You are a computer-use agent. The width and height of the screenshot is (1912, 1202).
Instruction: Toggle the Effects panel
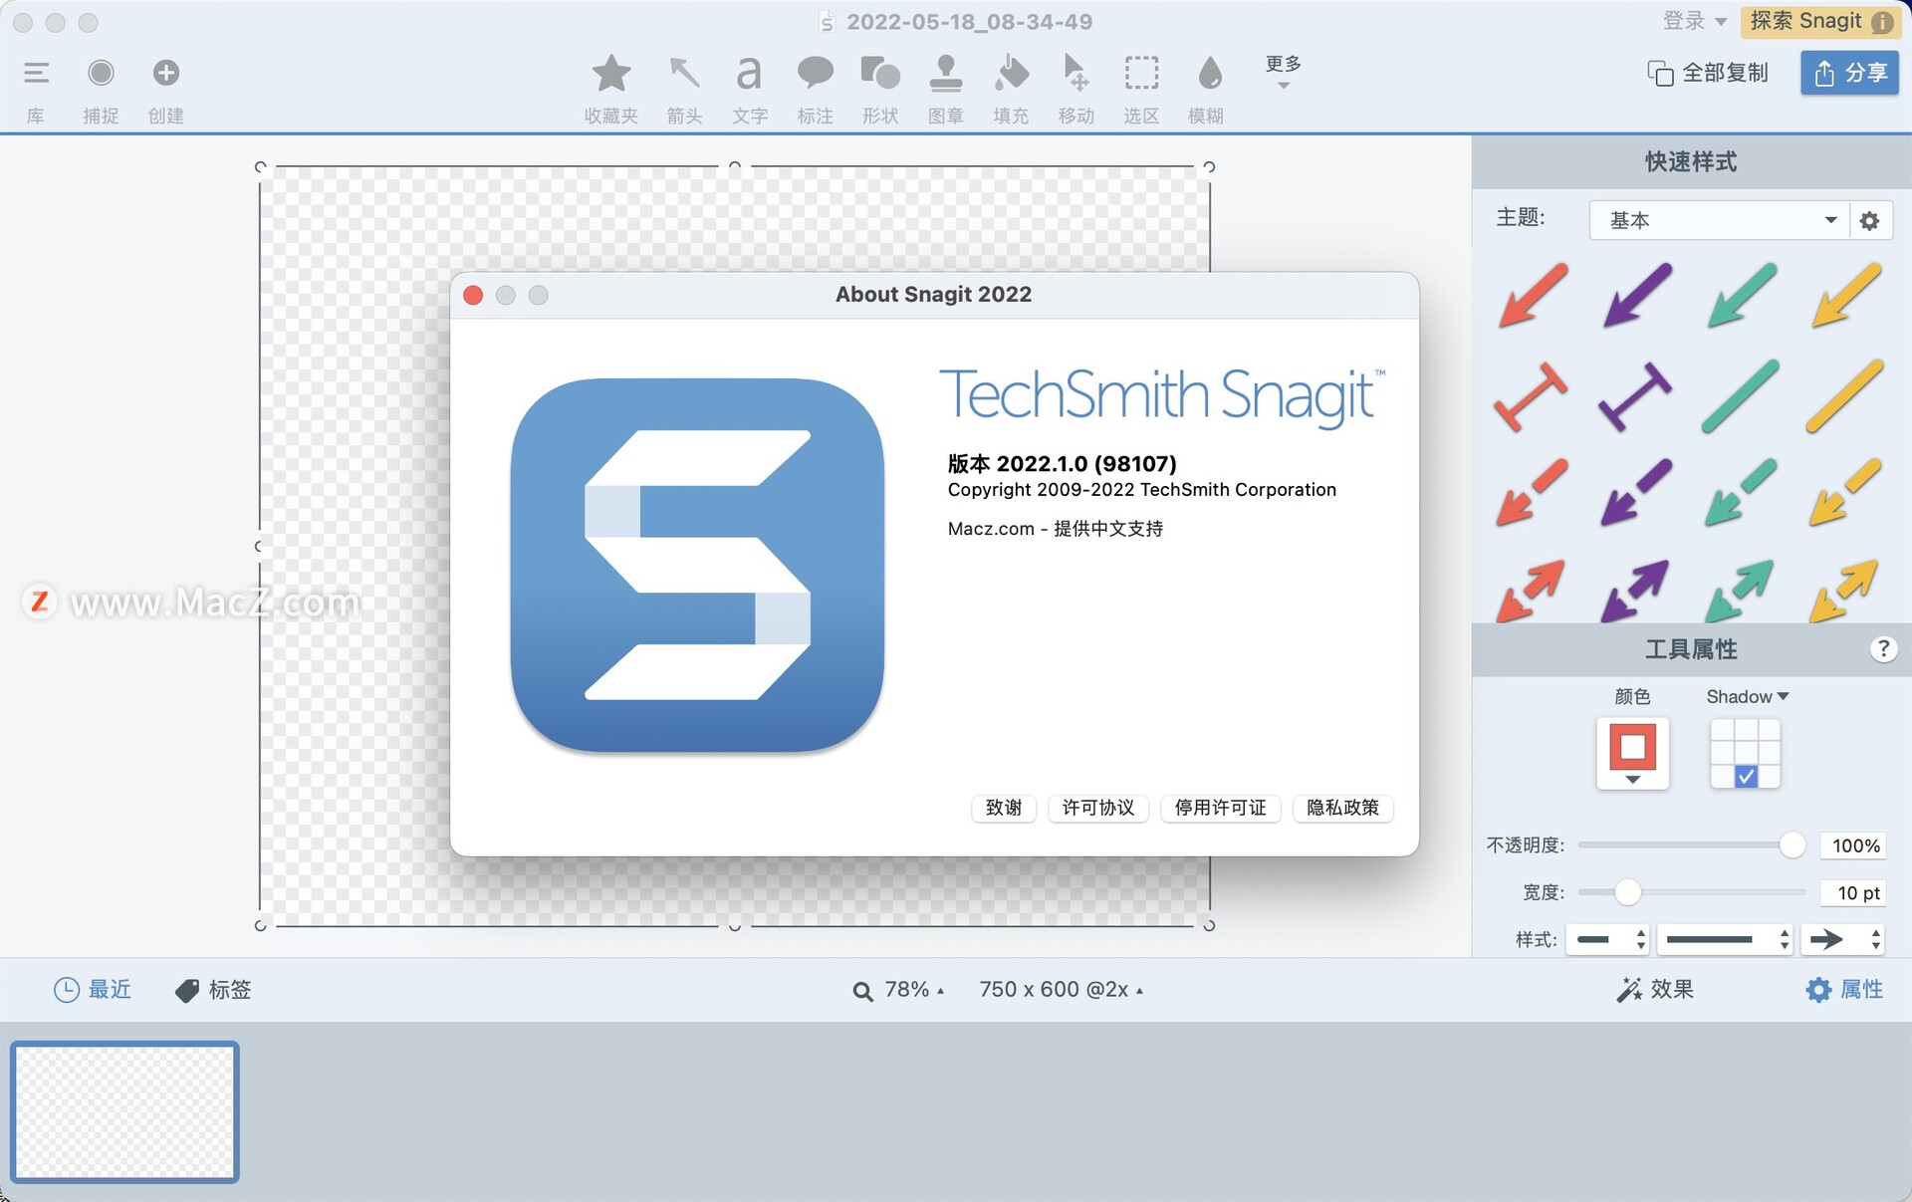1654,989
